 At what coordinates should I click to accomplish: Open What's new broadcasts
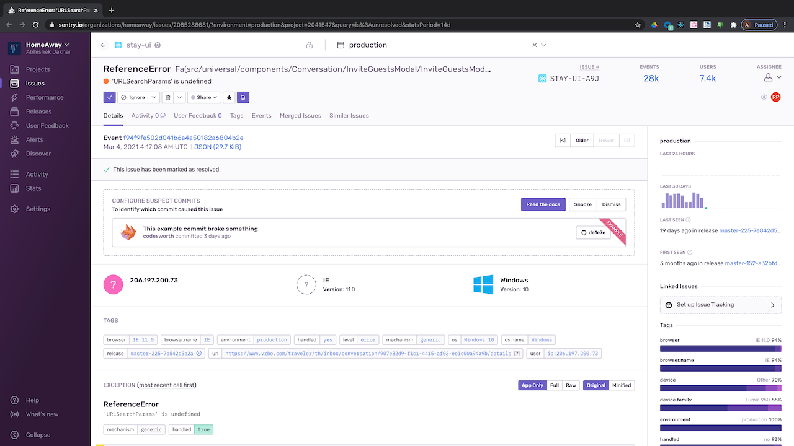(x=42, y=414)
